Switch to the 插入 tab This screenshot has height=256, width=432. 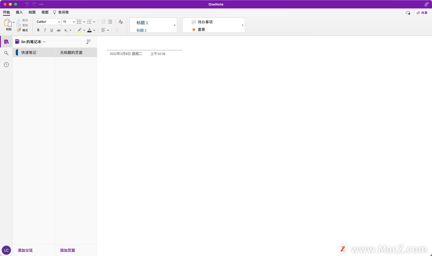click(x=19, y=12)
